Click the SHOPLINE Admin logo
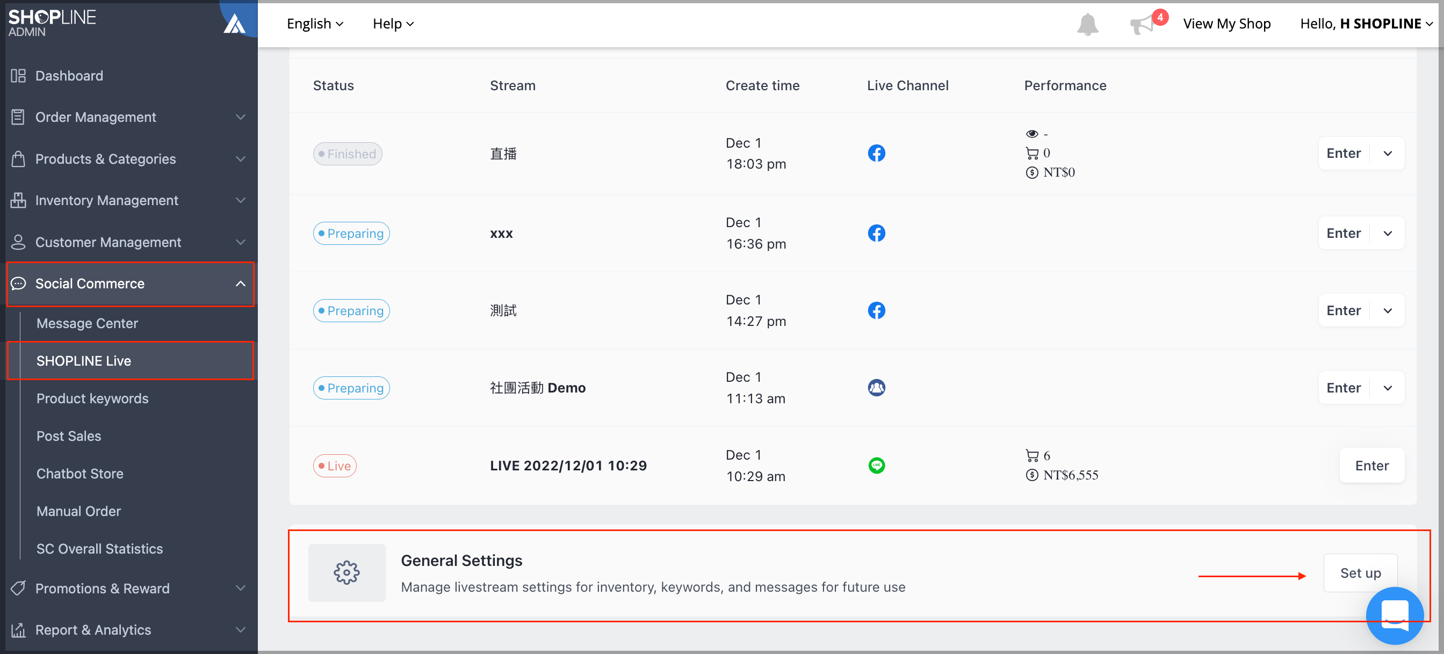This screenshot has height=654, width=1444. [x=52, y=23]
